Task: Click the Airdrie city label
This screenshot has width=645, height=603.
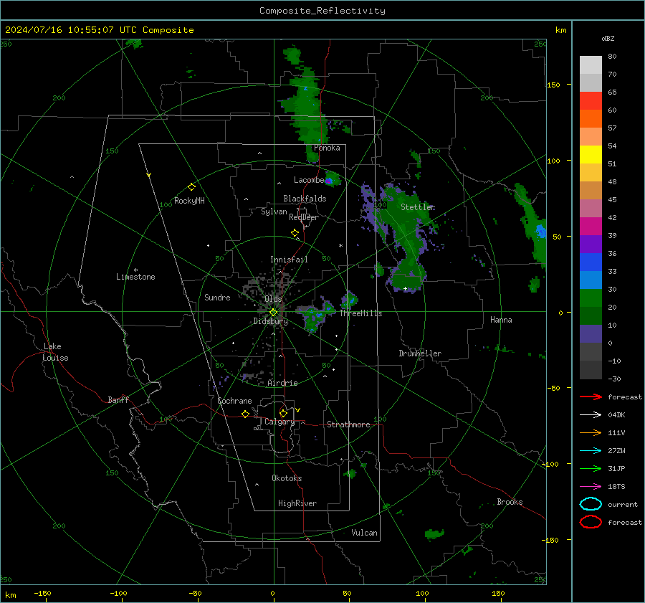Action: [282, 383]
